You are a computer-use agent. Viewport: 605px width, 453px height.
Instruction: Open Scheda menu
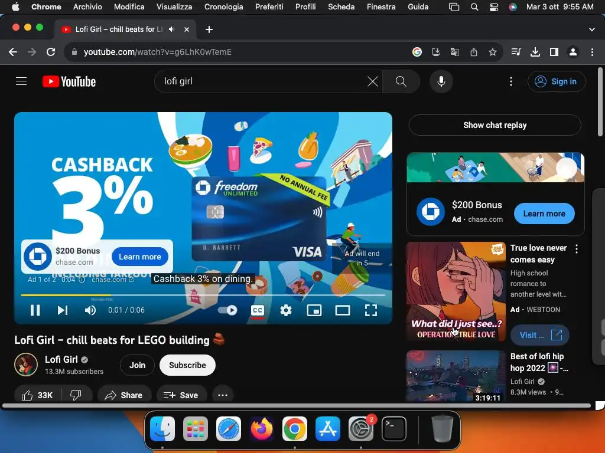point(341,6)
